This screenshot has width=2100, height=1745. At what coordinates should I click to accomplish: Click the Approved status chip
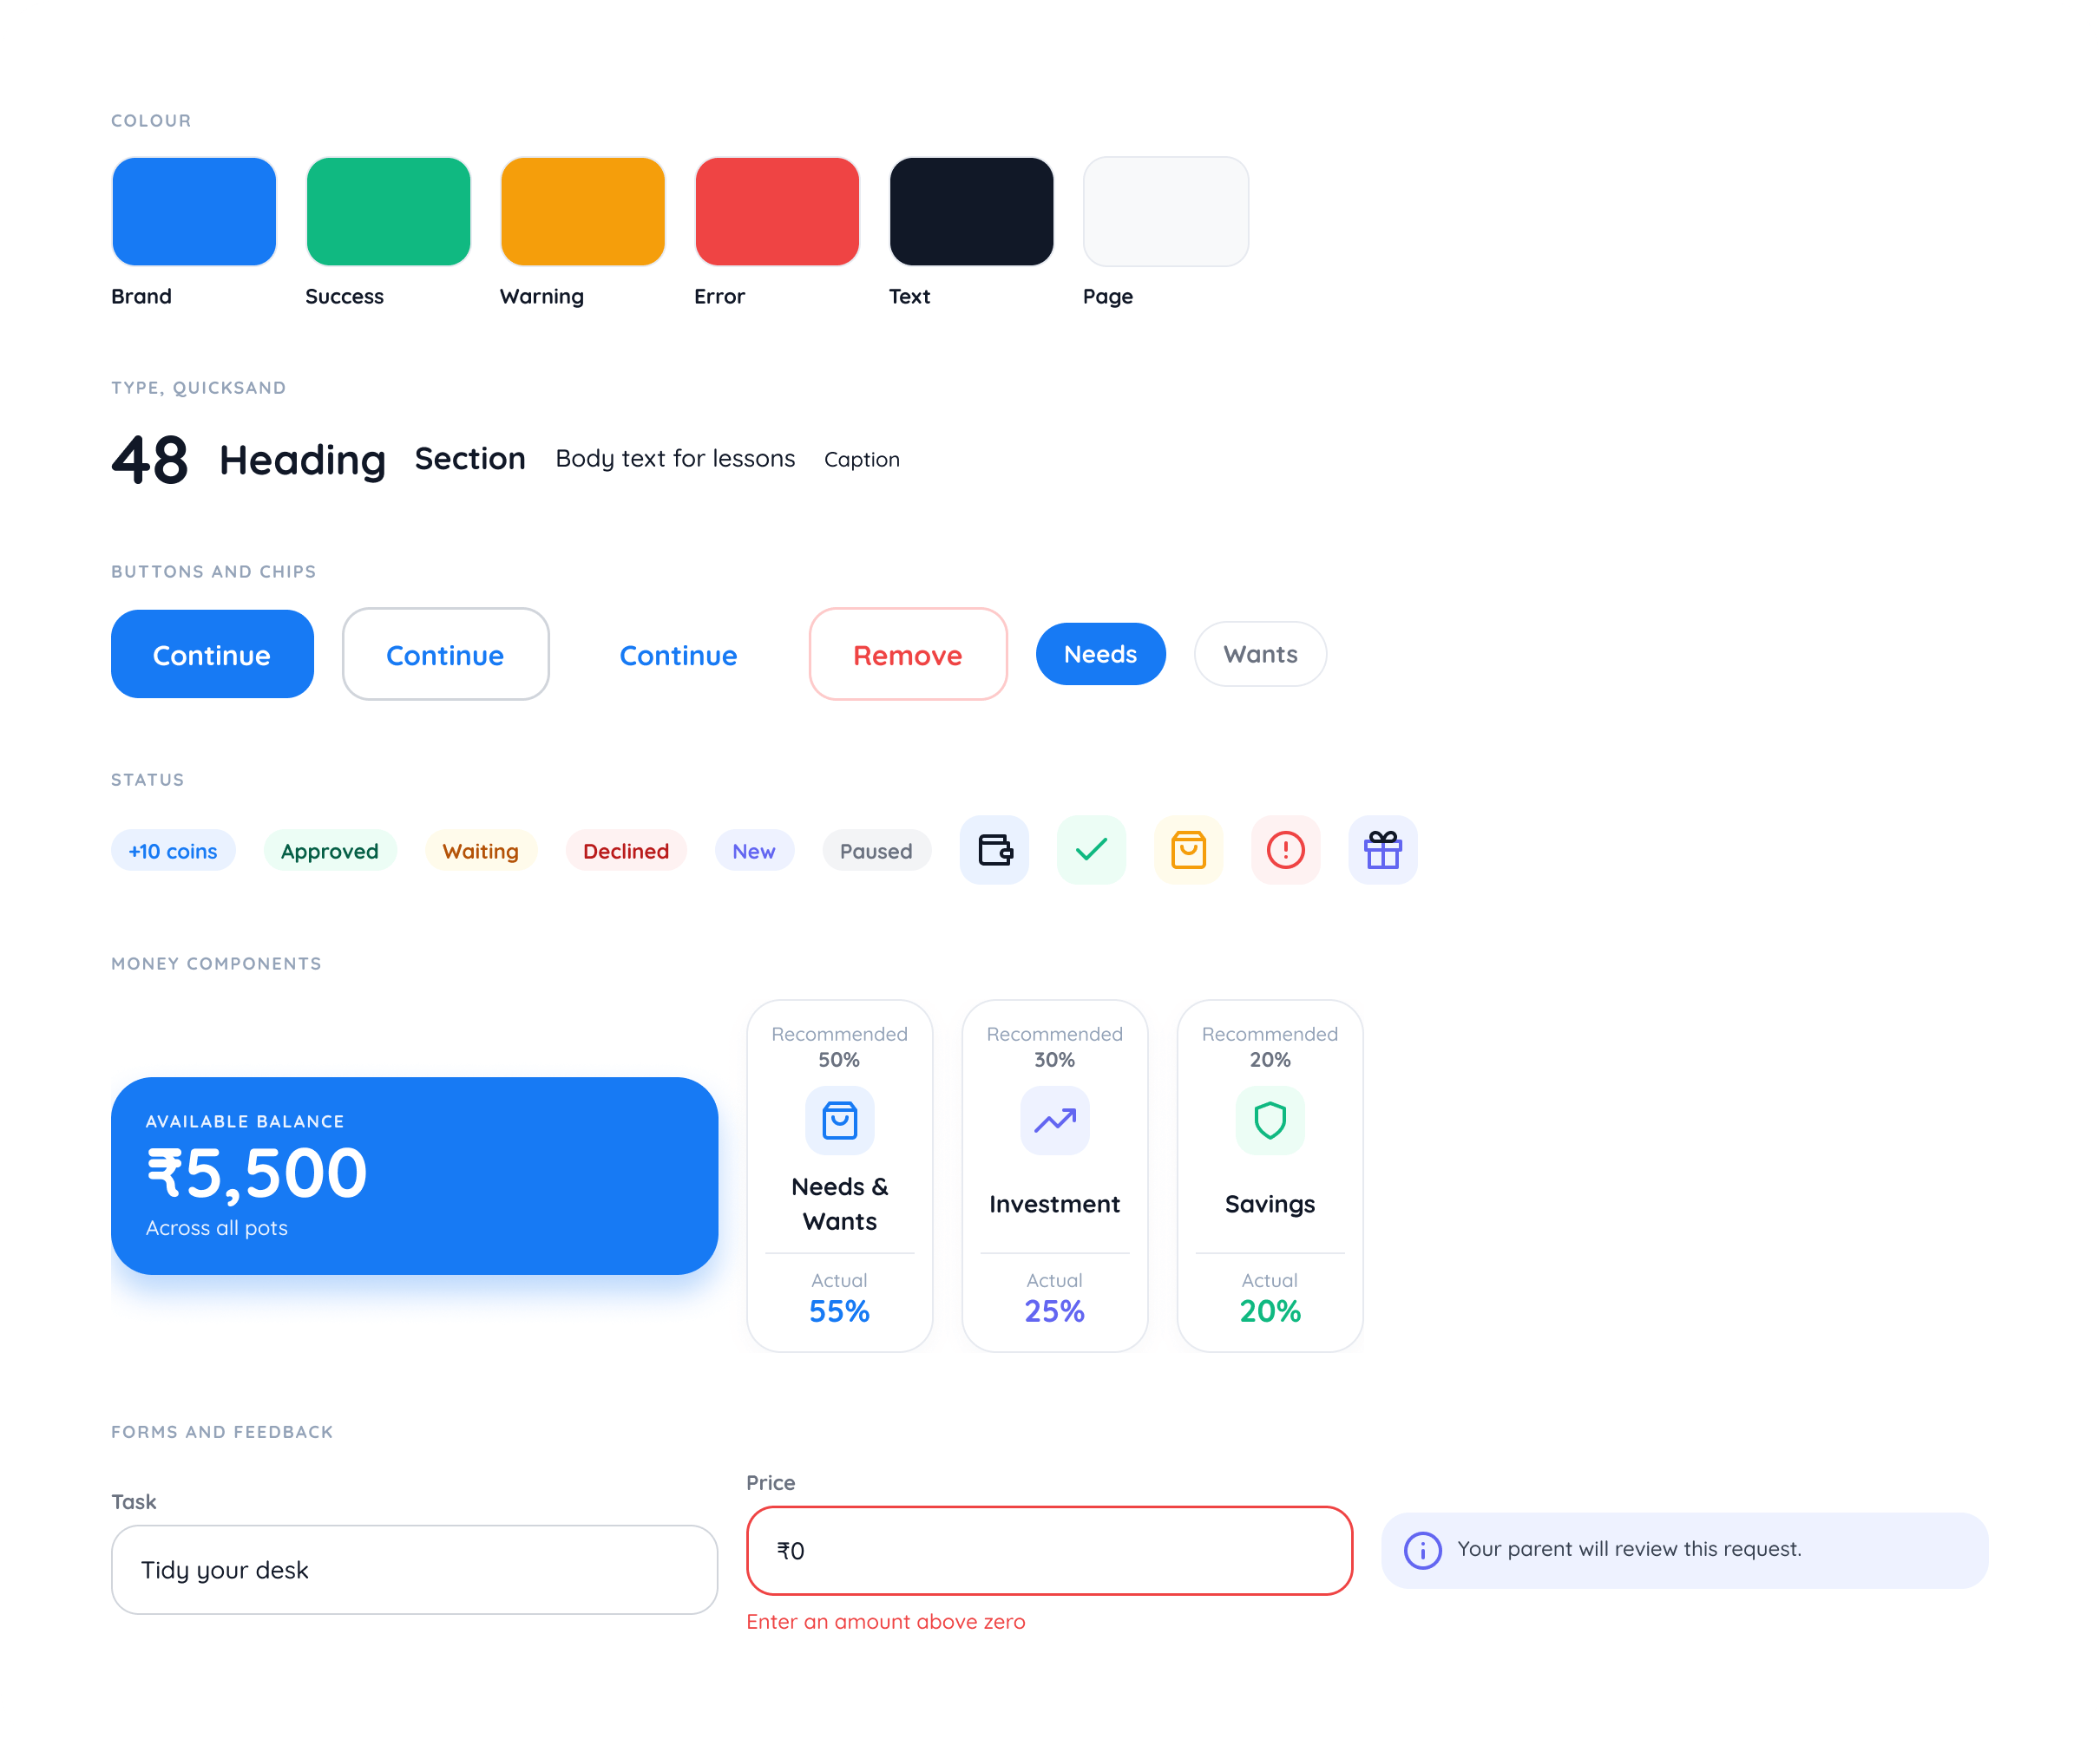330,851
